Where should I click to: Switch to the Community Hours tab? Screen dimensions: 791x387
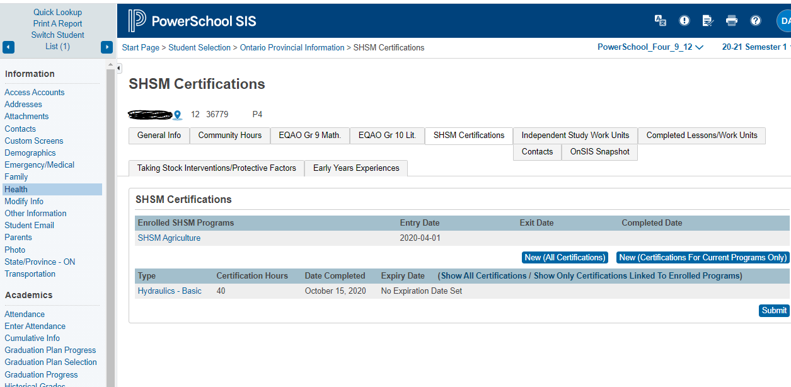pyautogui.click(x=229, y=136)
